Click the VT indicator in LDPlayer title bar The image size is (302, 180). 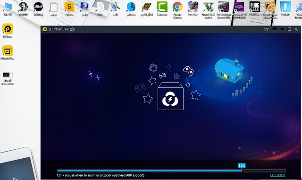tap(267, 29)
